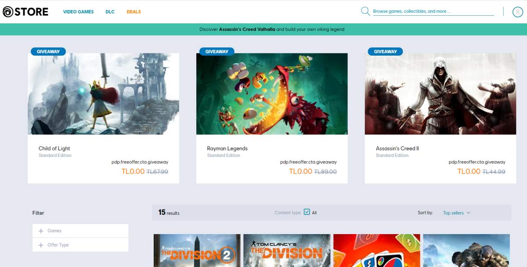527x267 pixels.
Task: Click the Rayman Legends title
Action: click(227, 149)
